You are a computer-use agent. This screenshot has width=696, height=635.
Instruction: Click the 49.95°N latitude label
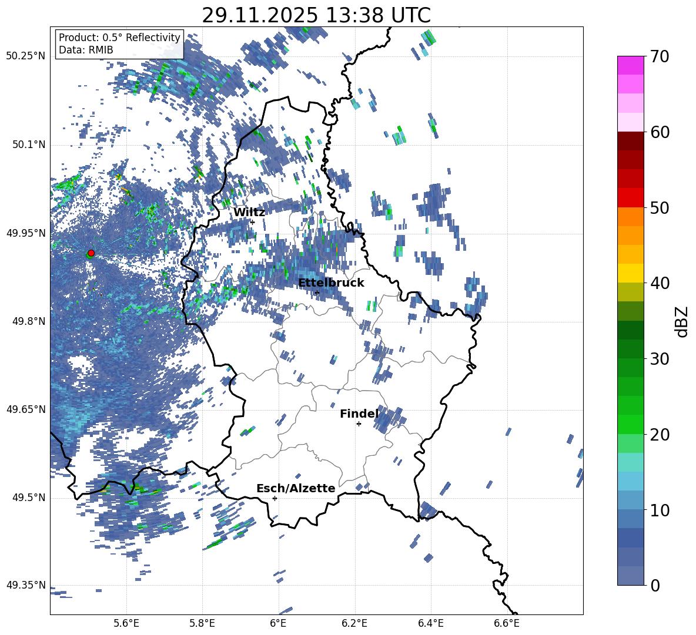click(26, 233)
